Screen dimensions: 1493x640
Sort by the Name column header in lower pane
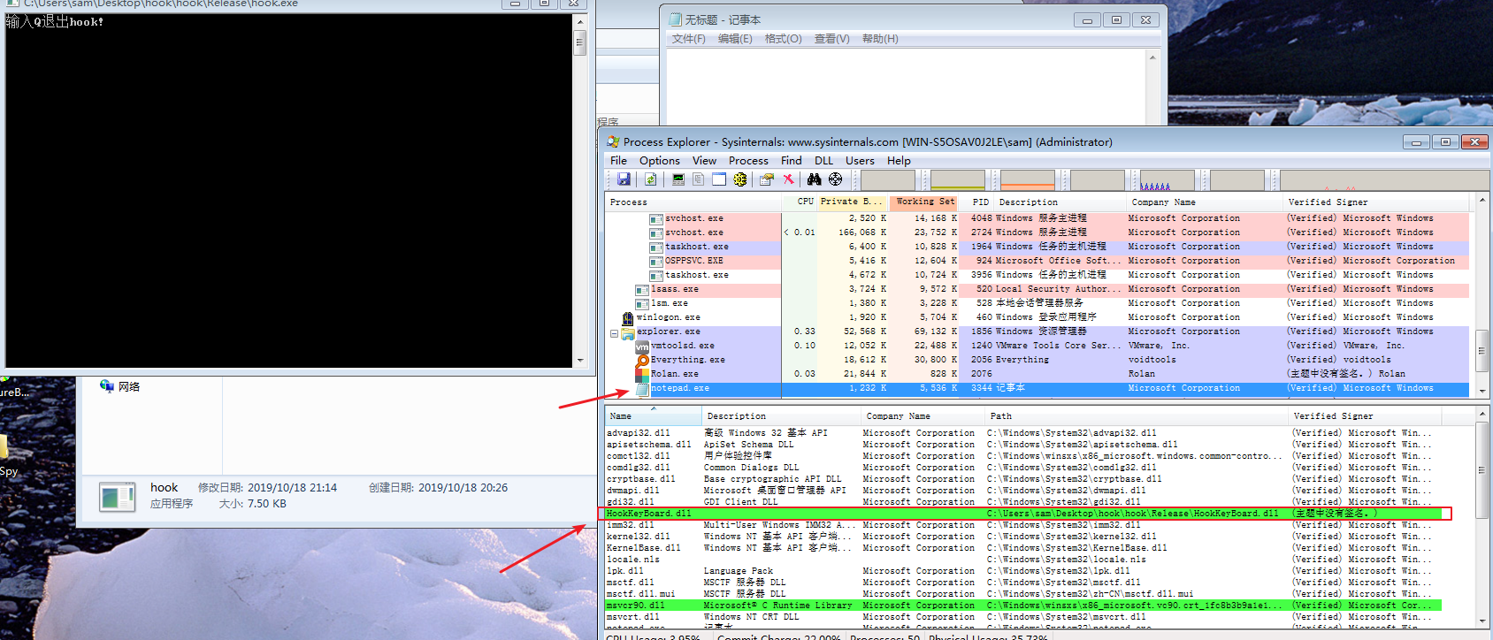click(653, 415)
